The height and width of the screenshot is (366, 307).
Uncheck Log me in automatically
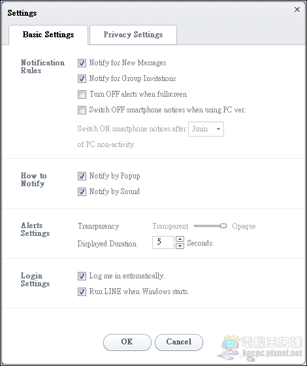pyautogui.click(x=82, y=276)
